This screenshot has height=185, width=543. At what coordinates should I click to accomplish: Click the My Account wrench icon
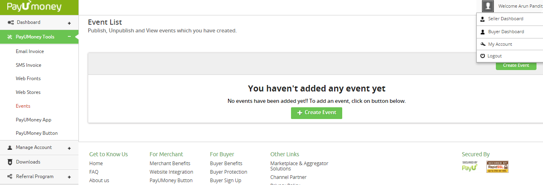[483, 44]
